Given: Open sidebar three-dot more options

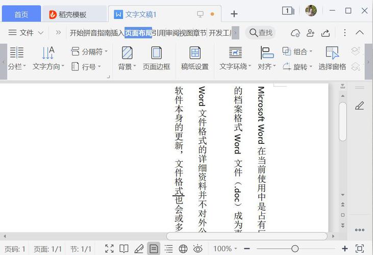Looking at the screenshot, I should 359,230.
